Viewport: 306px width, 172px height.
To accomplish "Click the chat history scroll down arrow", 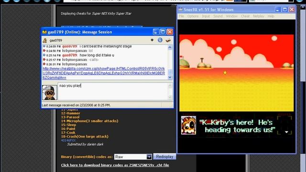I will coord(170,77).
